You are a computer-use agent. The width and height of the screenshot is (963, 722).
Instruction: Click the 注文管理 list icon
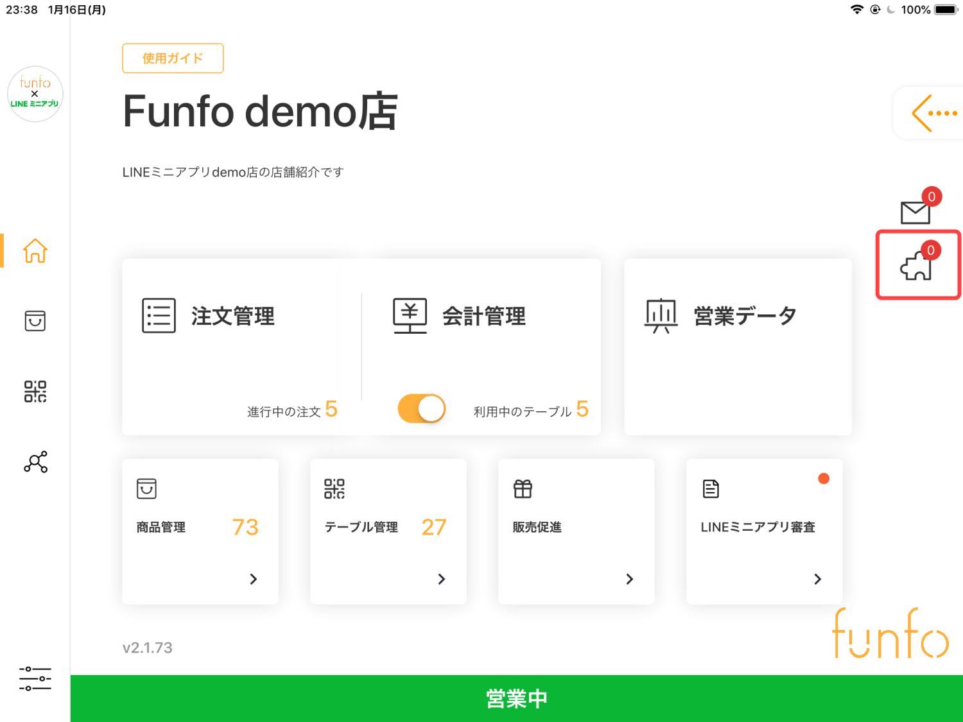(159, 315)
